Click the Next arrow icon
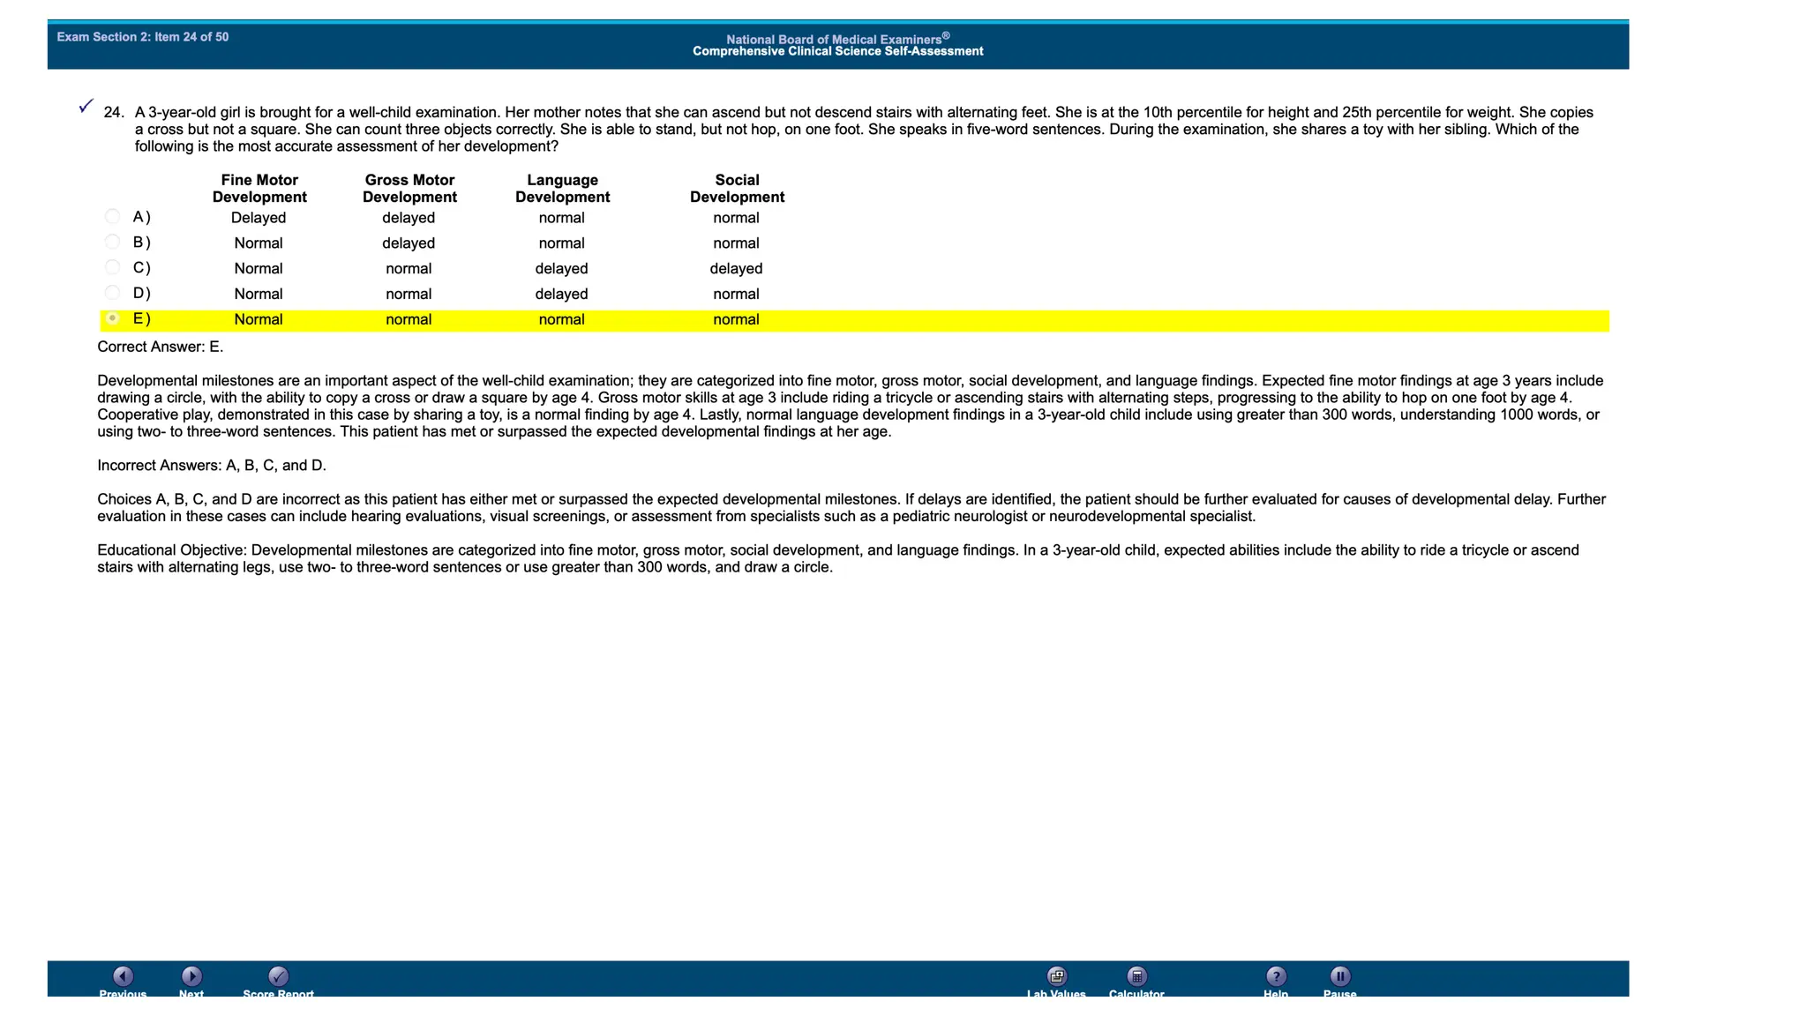1807x1016 pixels. point(191,976)
